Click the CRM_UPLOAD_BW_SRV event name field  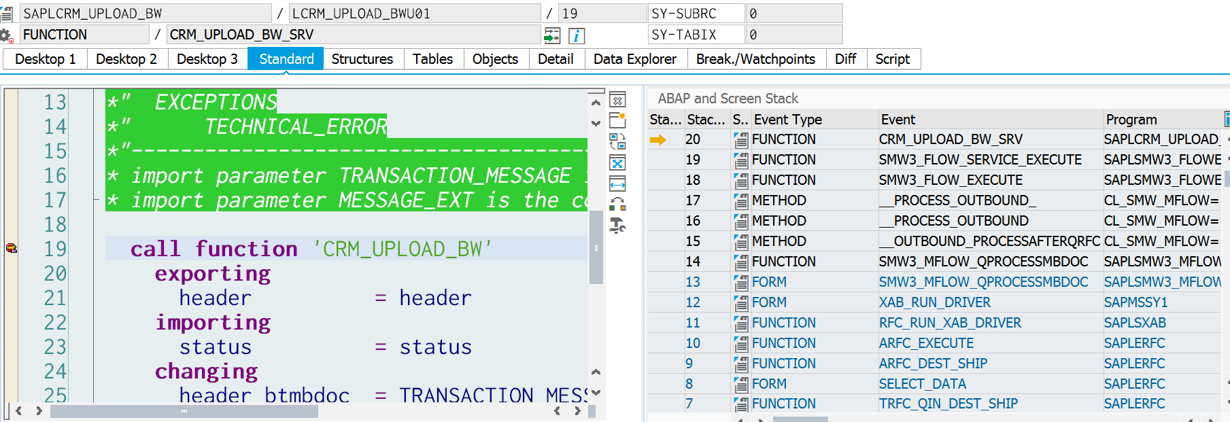tap(354, 35)
